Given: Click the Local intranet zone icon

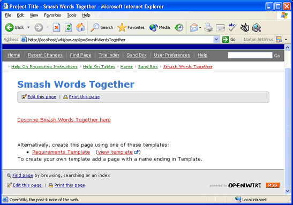Looking at the screenshot, I should pos(238,200).
